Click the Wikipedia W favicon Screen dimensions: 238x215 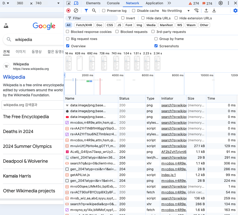(7, 66)
